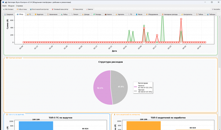Switch to the Контрагенты tab
Viewport: 221px width, 130px height.
[x=187, y=14]
